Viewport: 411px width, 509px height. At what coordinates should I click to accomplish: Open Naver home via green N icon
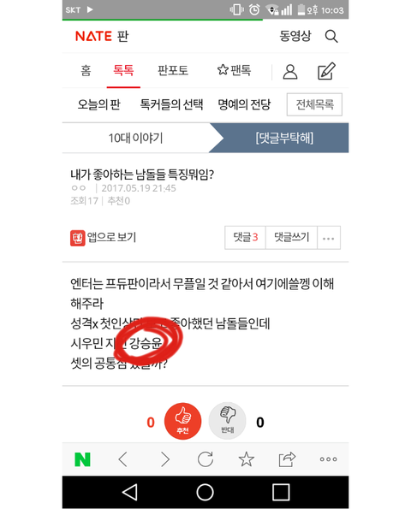point(82,459)
